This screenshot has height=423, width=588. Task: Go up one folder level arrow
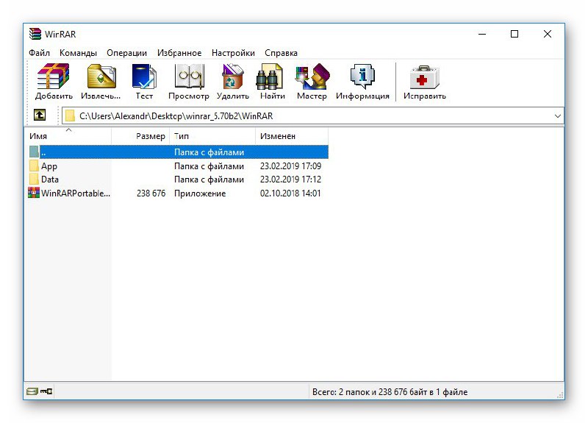click(40, 115)
